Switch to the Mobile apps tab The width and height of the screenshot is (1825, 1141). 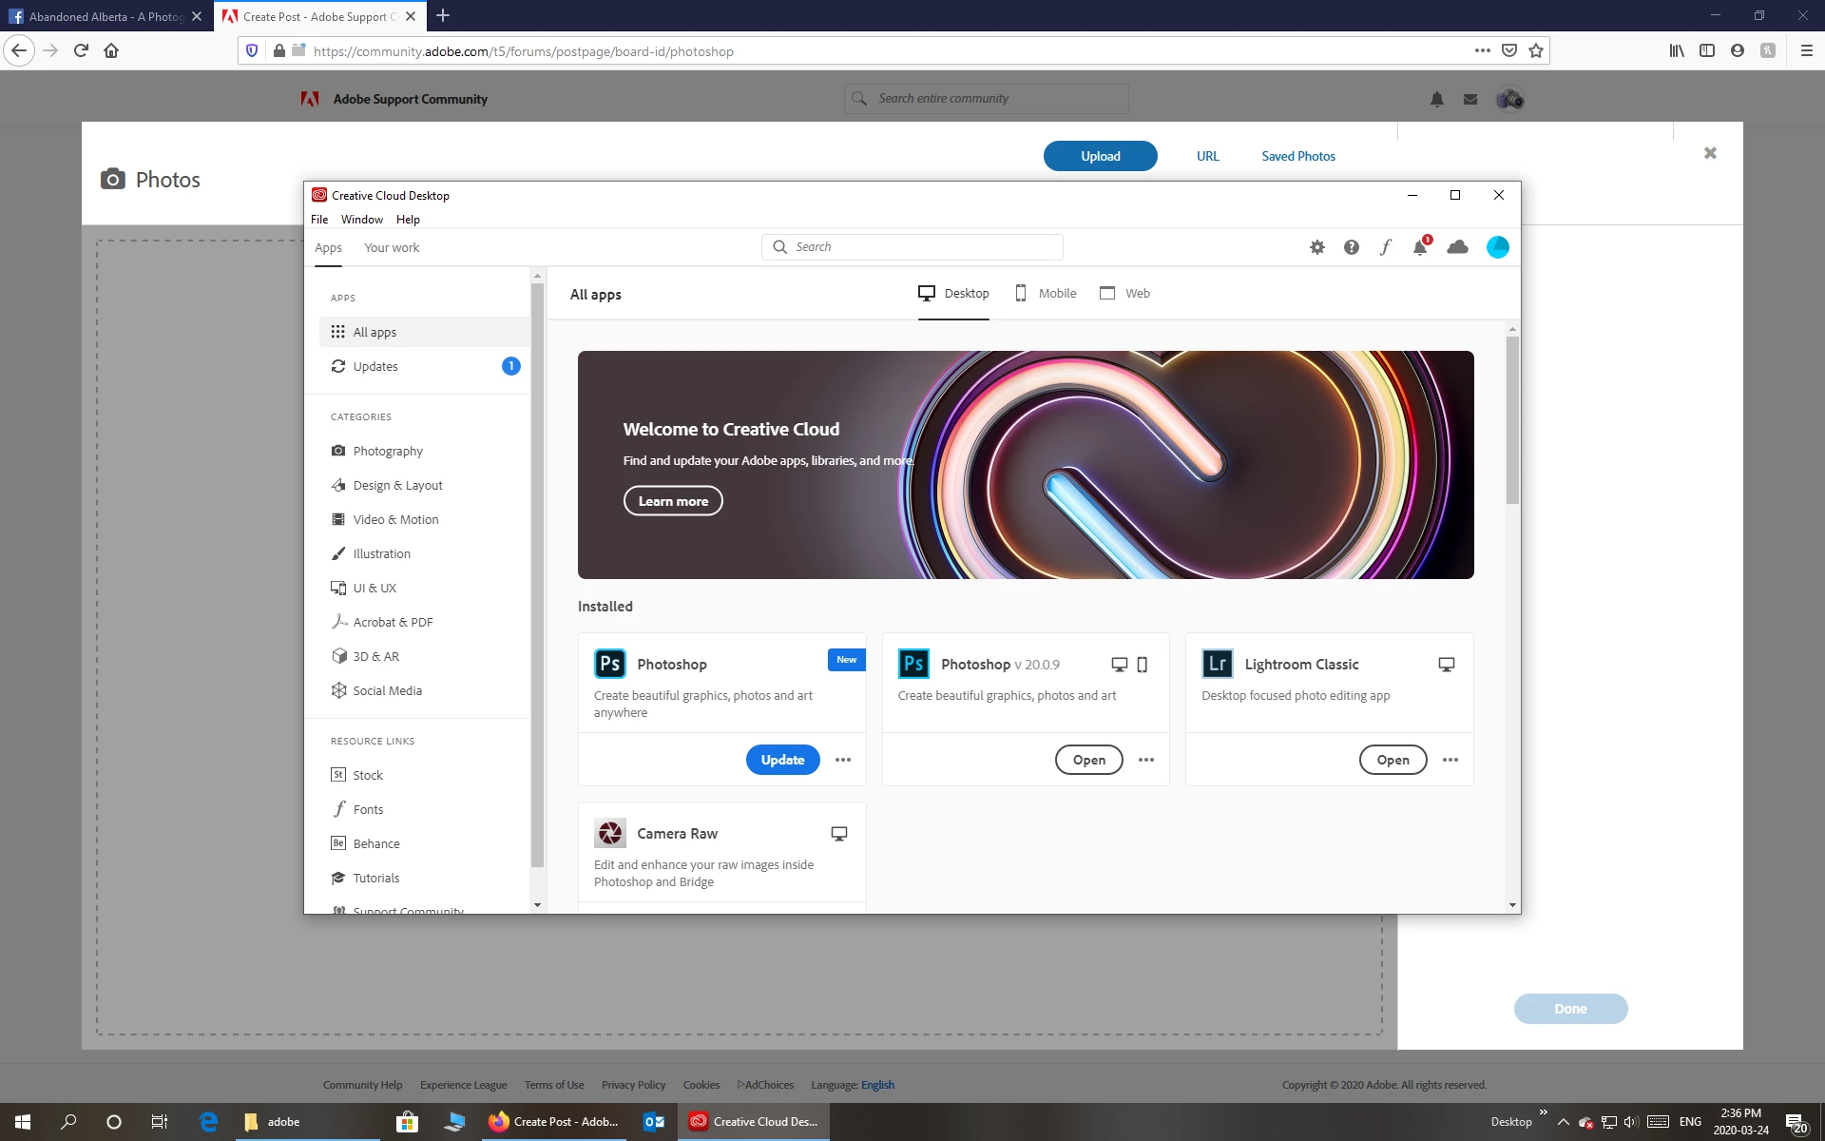click(x=1046, y=293)
